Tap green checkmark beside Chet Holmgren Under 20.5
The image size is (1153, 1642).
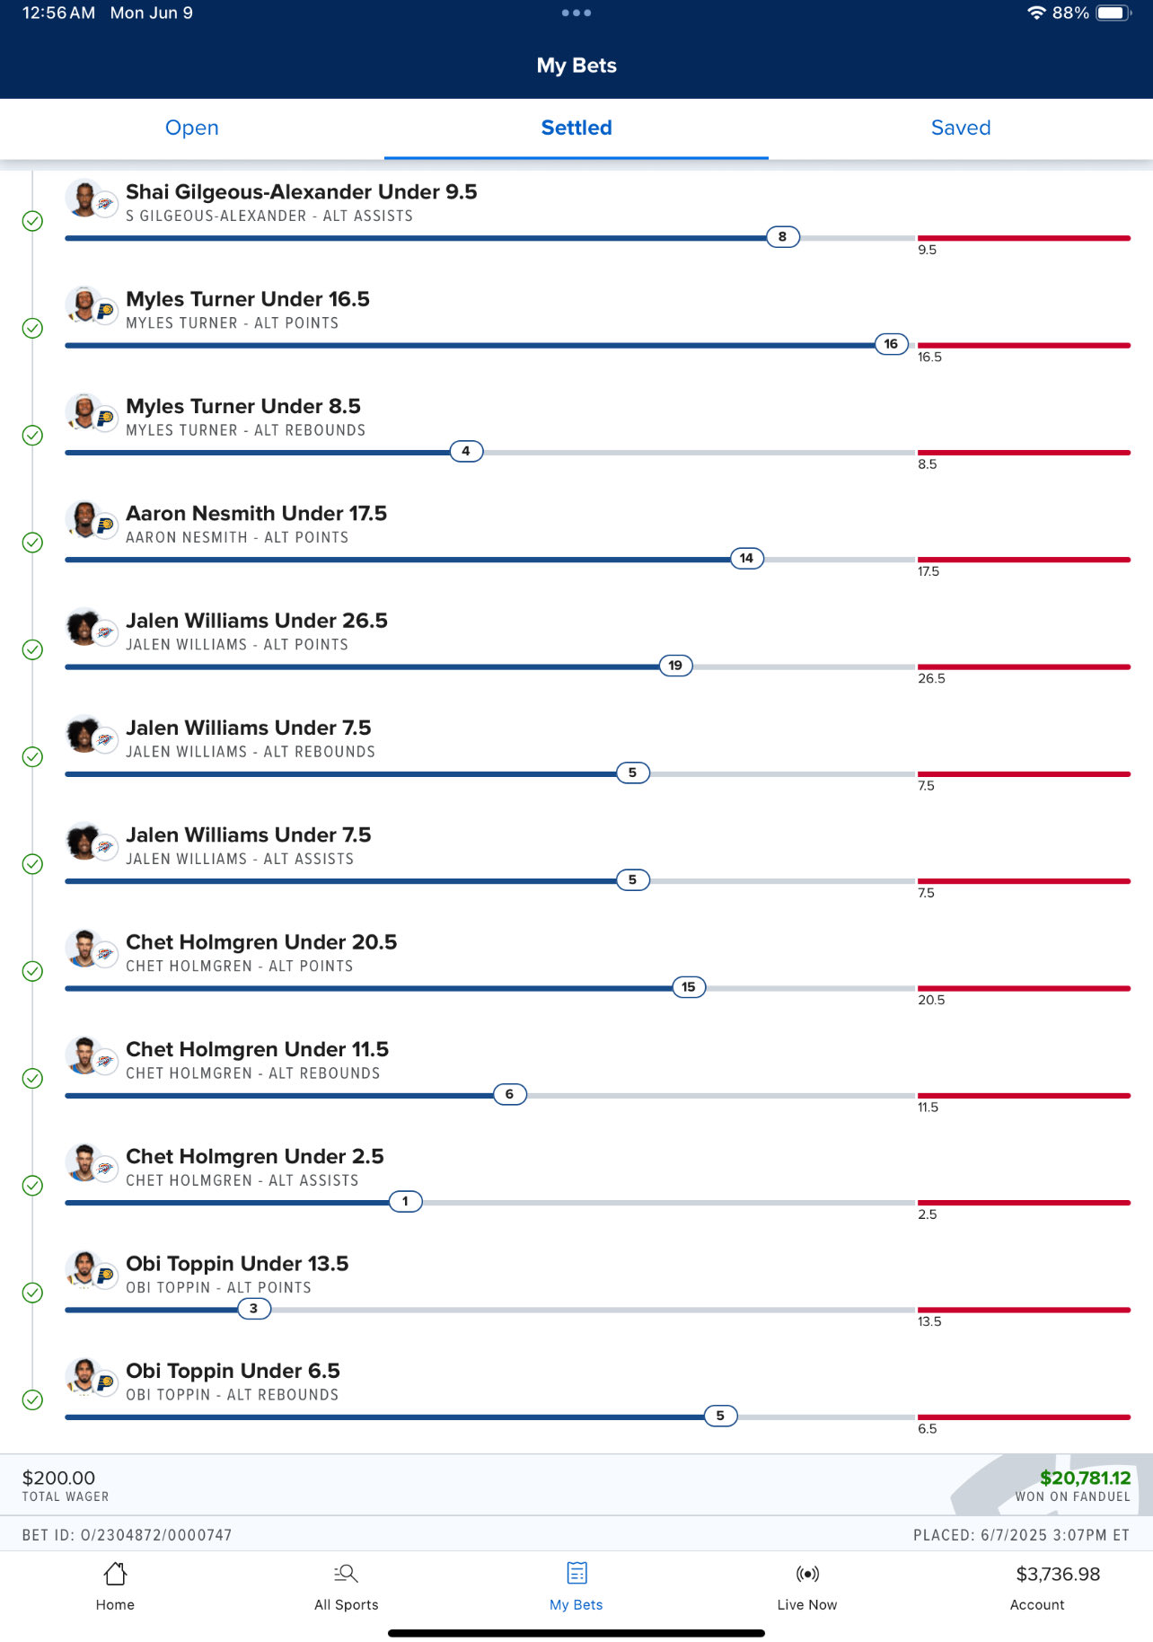32,971
